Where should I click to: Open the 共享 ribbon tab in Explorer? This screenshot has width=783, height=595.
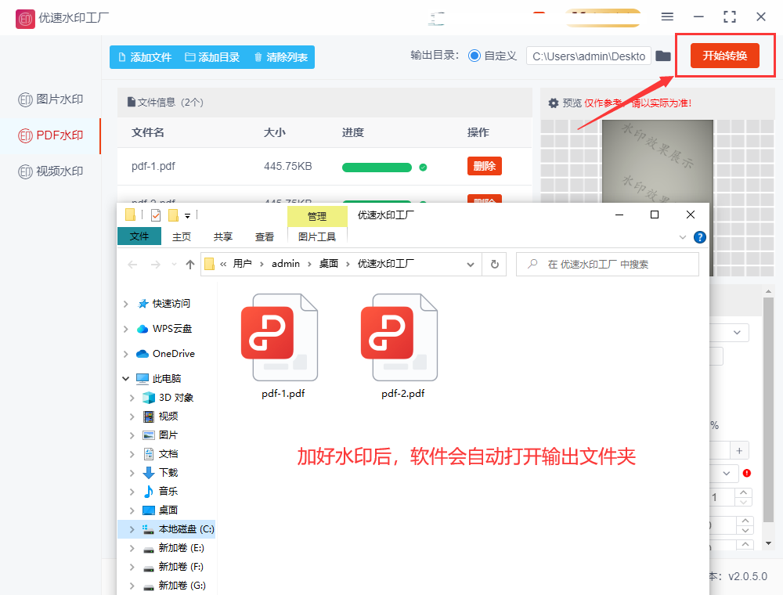tap(222, 236)
